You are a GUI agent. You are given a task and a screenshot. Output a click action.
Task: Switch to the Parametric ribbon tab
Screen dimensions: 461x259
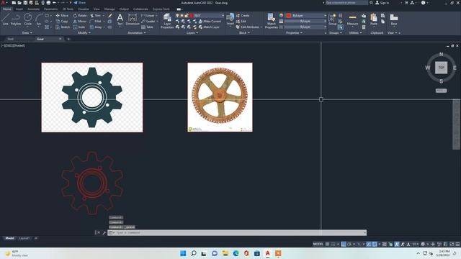tap(51, 9)
